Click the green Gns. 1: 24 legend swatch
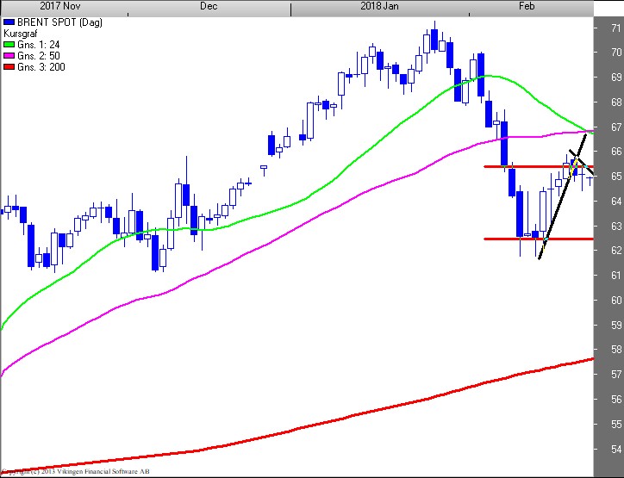This screenshot has height=478, width=624. click(x=9, y=43)
